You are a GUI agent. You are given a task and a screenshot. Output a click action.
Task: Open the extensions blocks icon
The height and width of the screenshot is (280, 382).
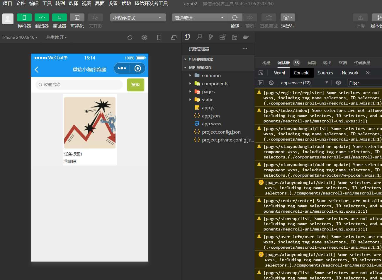click(x=223, y=37)
